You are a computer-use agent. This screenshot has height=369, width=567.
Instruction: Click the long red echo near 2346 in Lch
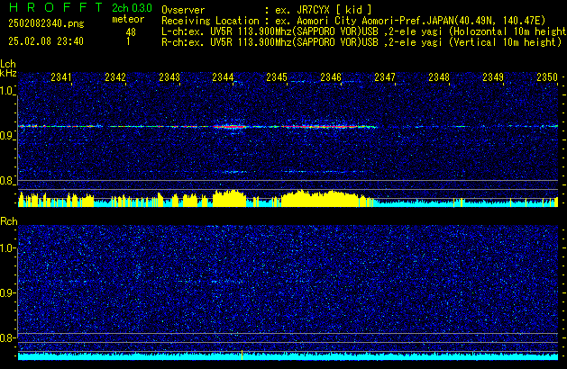pos(327,127)
